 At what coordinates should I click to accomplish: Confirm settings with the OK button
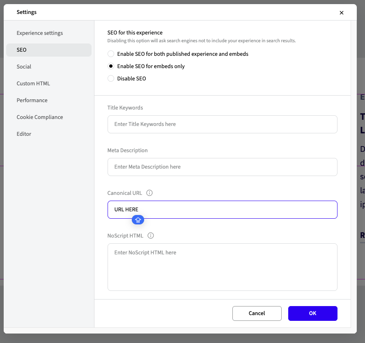coord(312,313)
